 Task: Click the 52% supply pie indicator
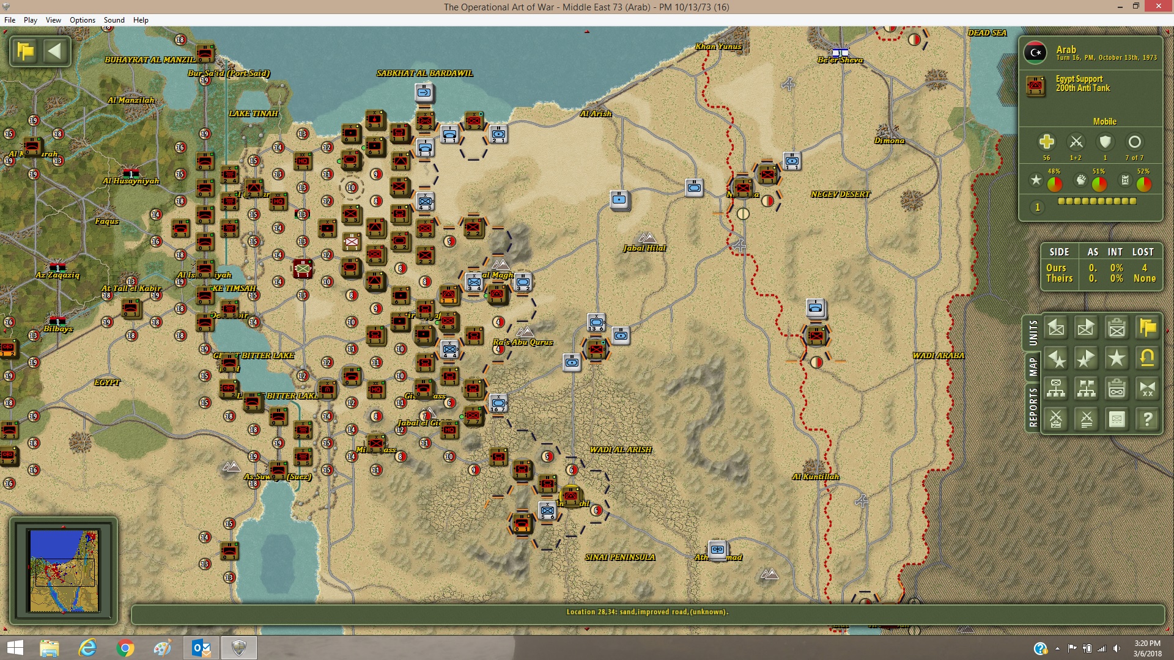(1143, 183)
